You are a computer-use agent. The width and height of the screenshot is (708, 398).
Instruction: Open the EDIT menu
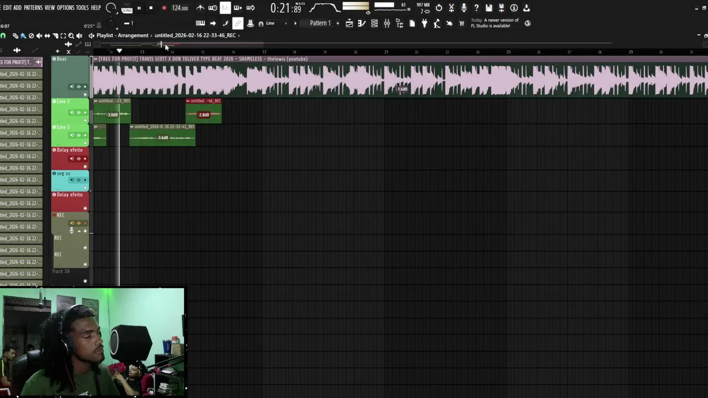[x=7, y=8]
